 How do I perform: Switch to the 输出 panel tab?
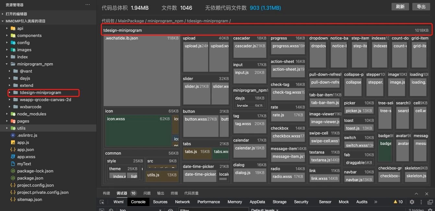click(160, 193)
